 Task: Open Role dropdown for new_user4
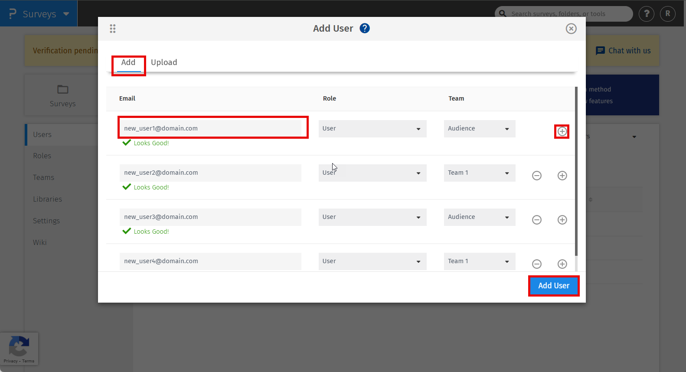click(372, 261)
